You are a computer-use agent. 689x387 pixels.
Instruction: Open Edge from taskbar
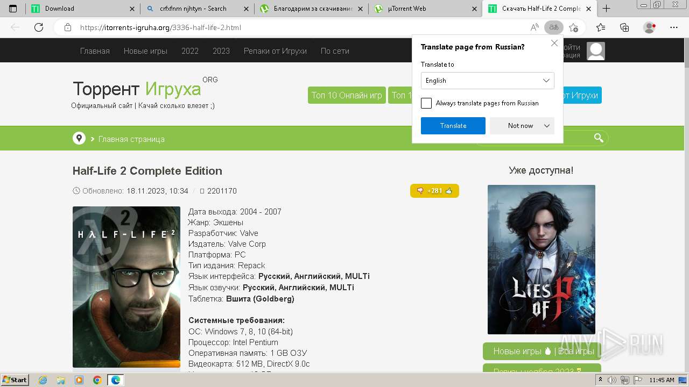[116, 380]
